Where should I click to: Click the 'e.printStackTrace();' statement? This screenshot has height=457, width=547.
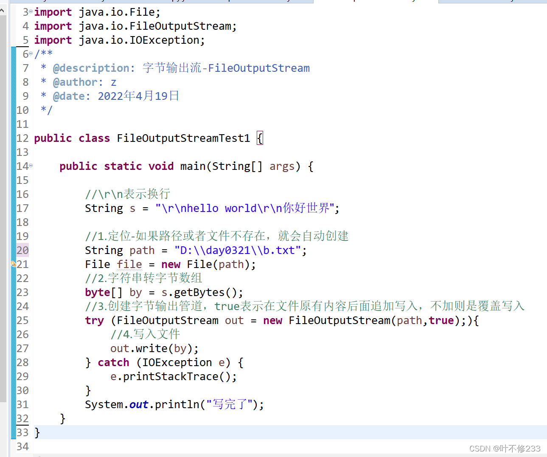click(174, 376)
